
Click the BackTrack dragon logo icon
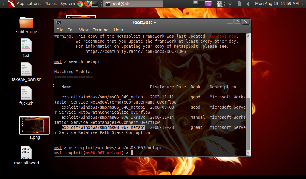pyautogui.click(x=12, y=4)
